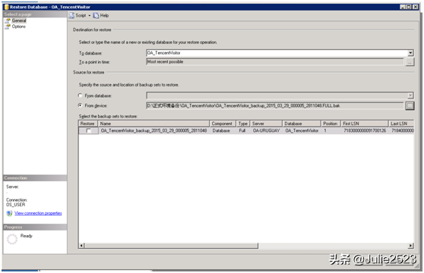Click the Most recent possible field

click(x=275, y=61)
